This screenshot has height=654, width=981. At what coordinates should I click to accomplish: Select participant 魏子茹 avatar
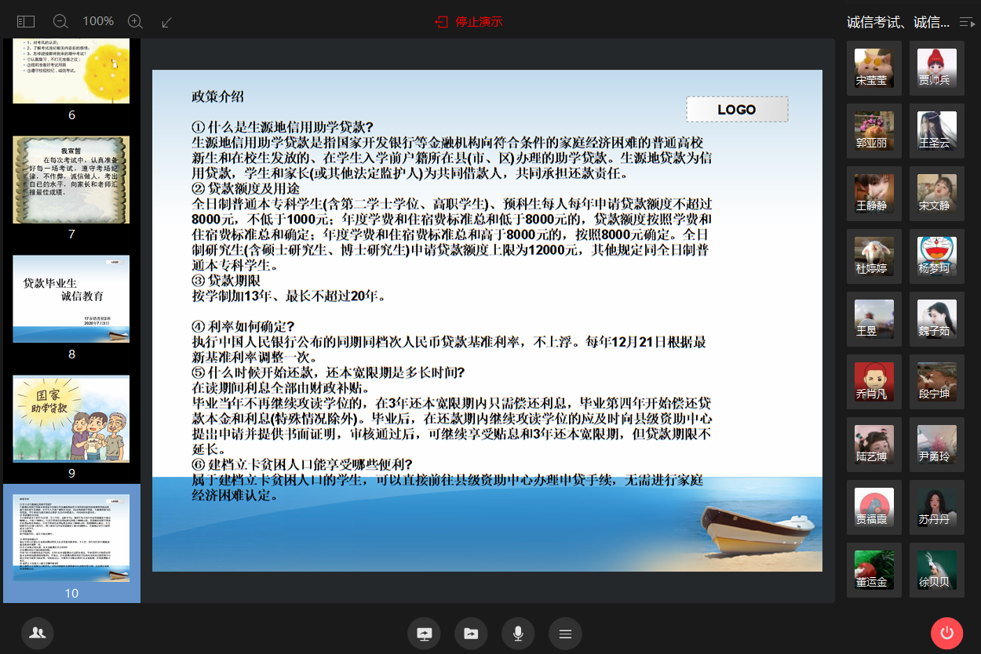(x=937, y=319)
